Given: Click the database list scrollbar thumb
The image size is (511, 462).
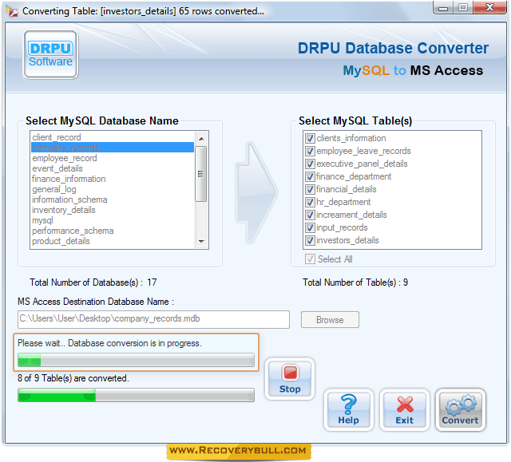Looking at the screenshot, I should pyautogui.click(x=200, y=174).
